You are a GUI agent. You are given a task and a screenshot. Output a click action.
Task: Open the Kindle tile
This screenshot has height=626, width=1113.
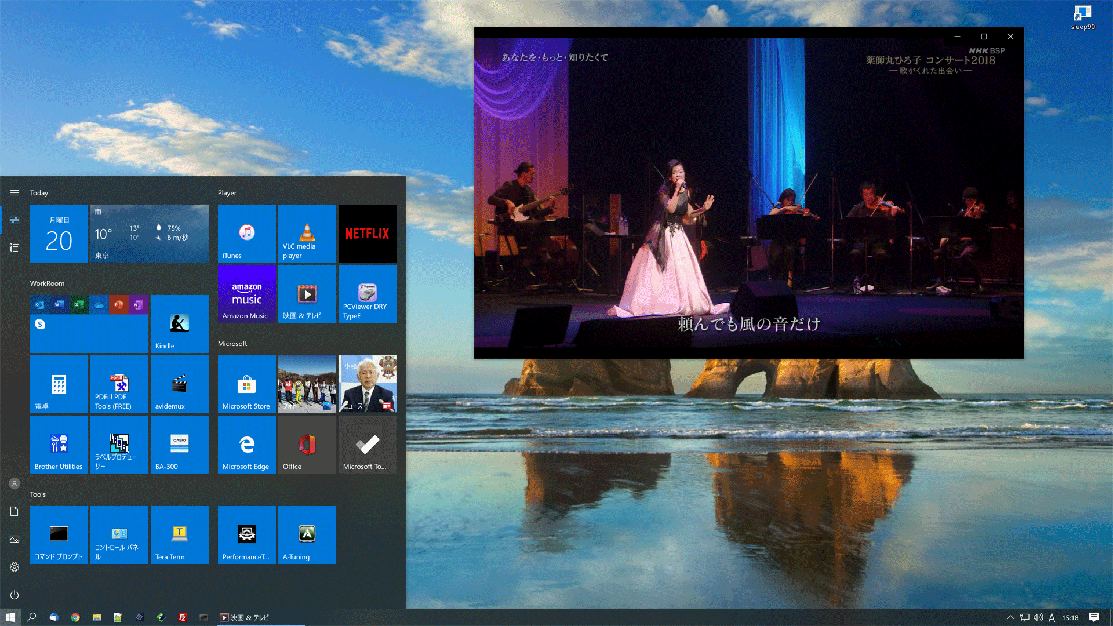(x=180, y=324)
